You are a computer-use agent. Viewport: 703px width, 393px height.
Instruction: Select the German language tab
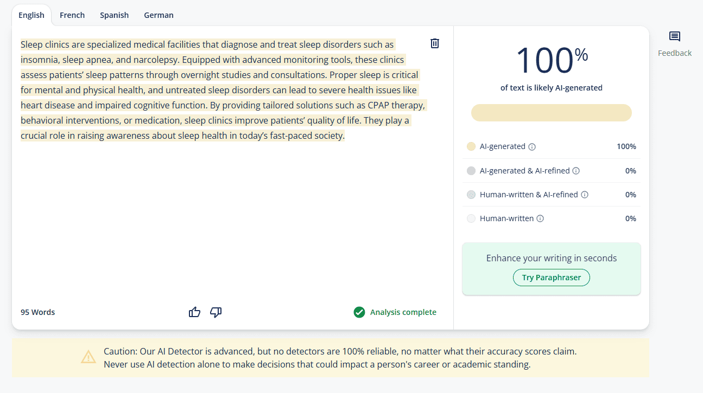click(159, 15)
